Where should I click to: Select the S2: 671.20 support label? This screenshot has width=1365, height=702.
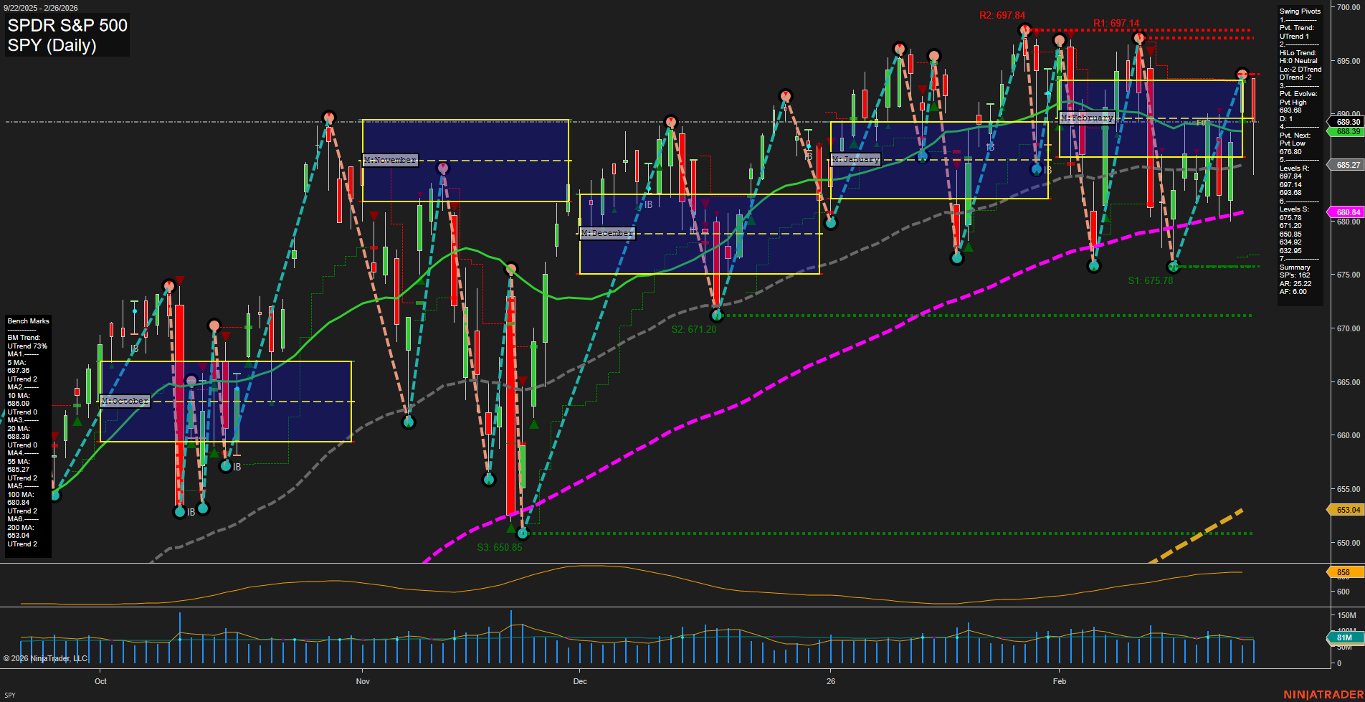pyautogui.click(x=693, y=329)
